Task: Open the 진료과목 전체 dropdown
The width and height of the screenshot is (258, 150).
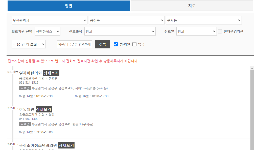Action: point(120,31)
